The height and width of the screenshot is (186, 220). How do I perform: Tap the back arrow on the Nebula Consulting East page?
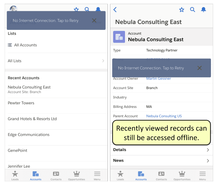tap(115, 10)
